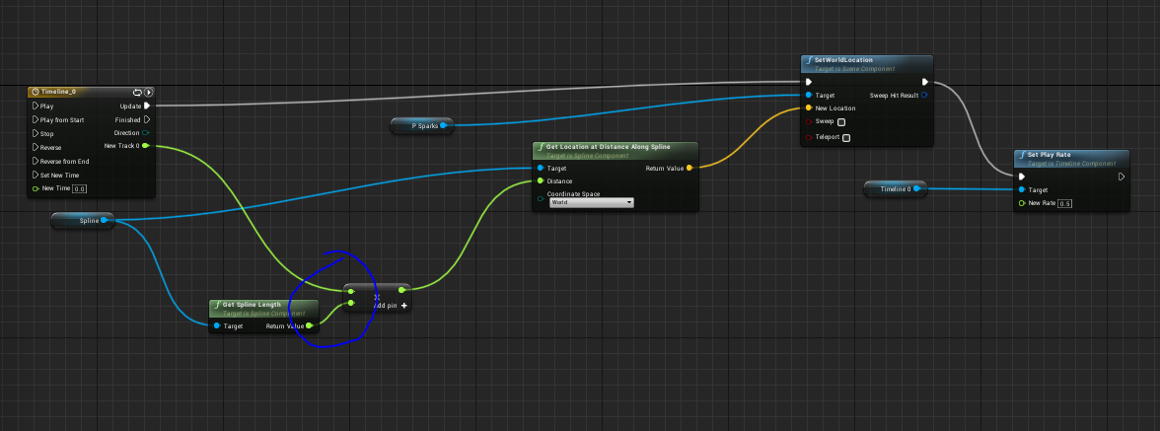
Task: Click the Play input pin on Timeline_0
Action: [36, 106]
